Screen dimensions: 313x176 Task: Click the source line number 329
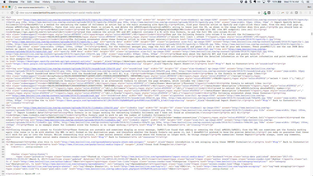[3, 147]
